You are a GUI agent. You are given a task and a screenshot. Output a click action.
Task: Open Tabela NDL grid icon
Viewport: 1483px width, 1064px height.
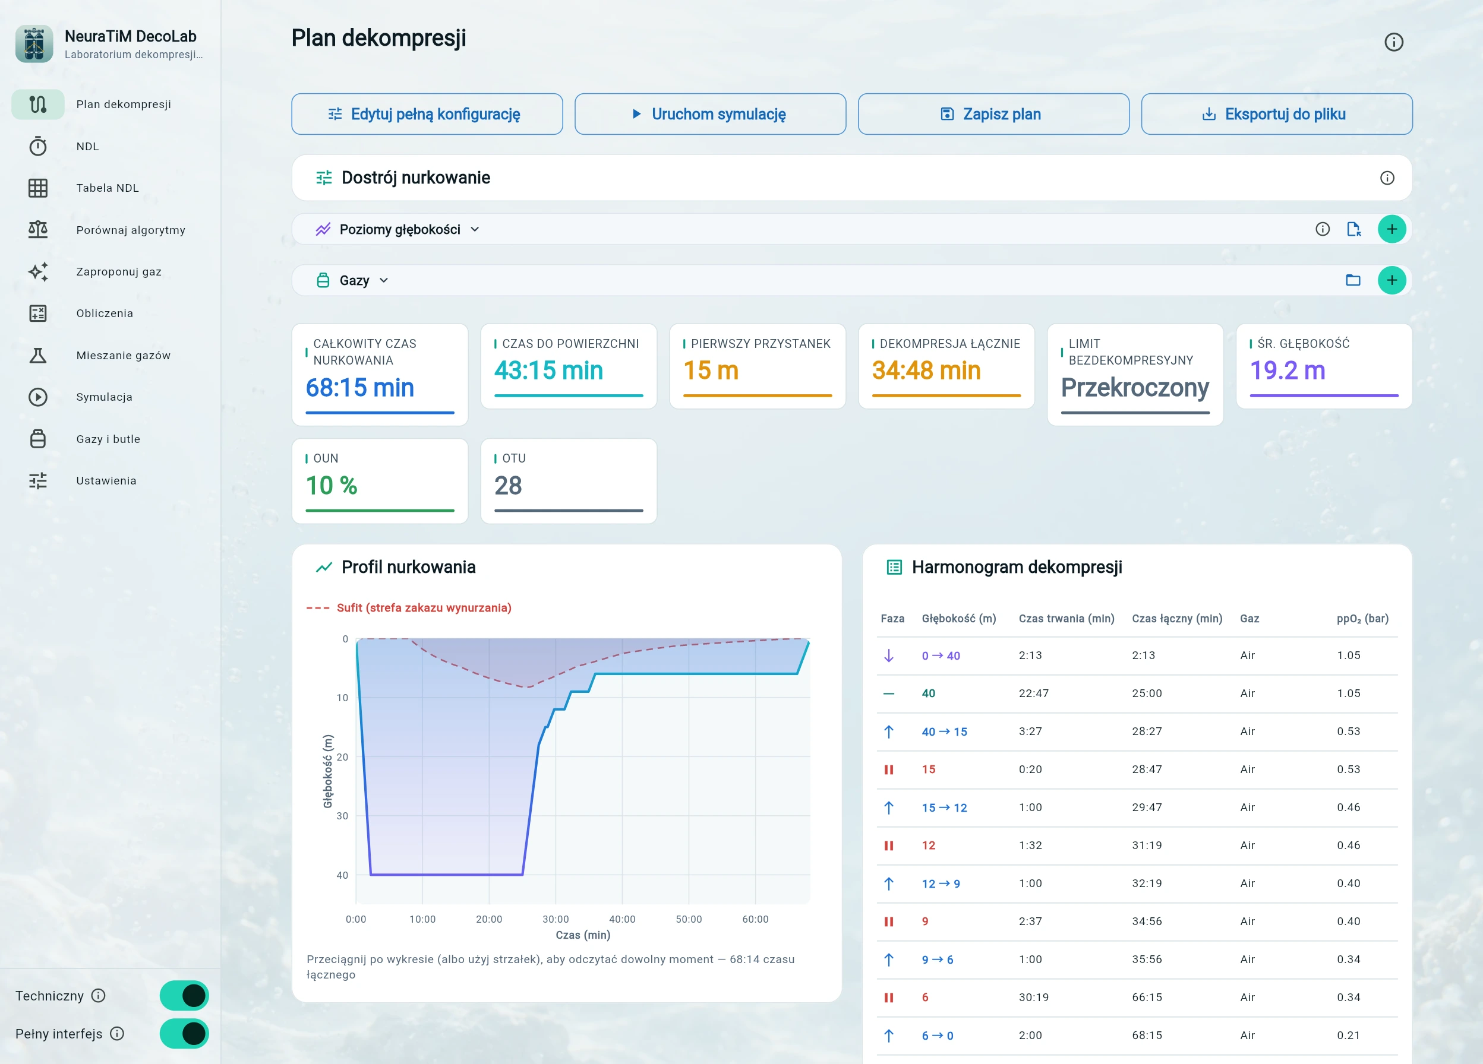(38, 188)
